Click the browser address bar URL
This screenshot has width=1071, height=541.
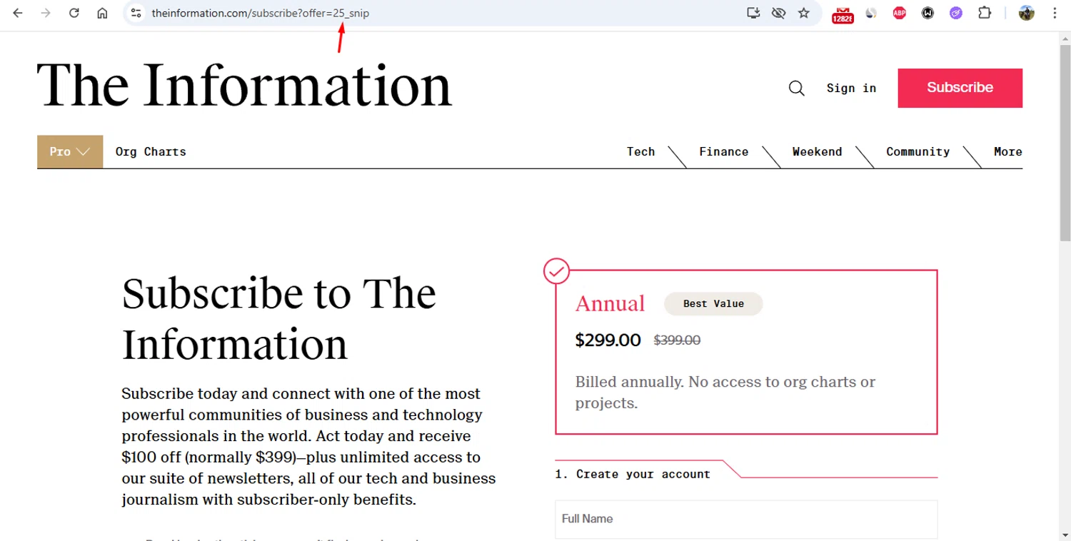click(260, 13)
